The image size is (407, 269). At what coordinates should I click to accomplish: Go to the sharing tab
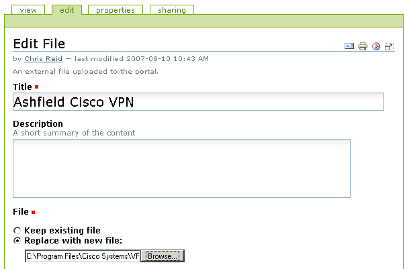click(172, 10)
